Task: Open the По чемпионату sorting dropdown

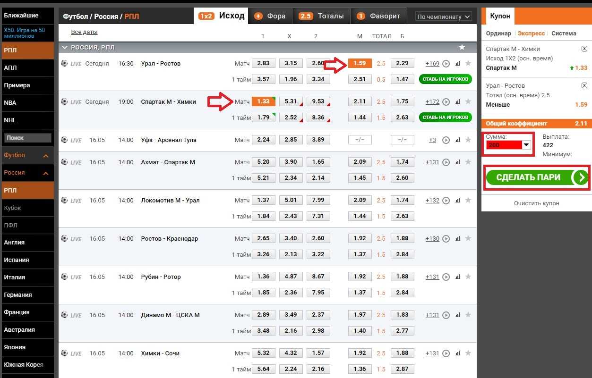Action: pos(444,17)
